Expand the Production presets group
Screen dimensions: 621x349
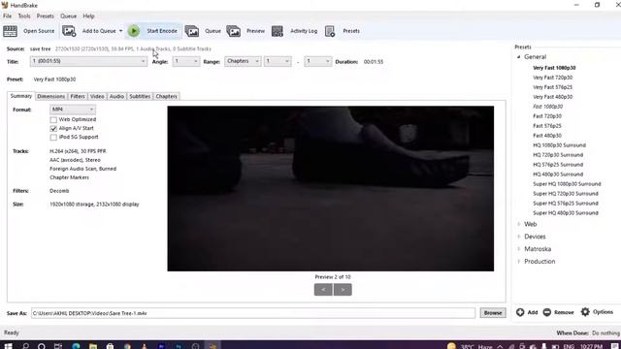pos(519,262)
